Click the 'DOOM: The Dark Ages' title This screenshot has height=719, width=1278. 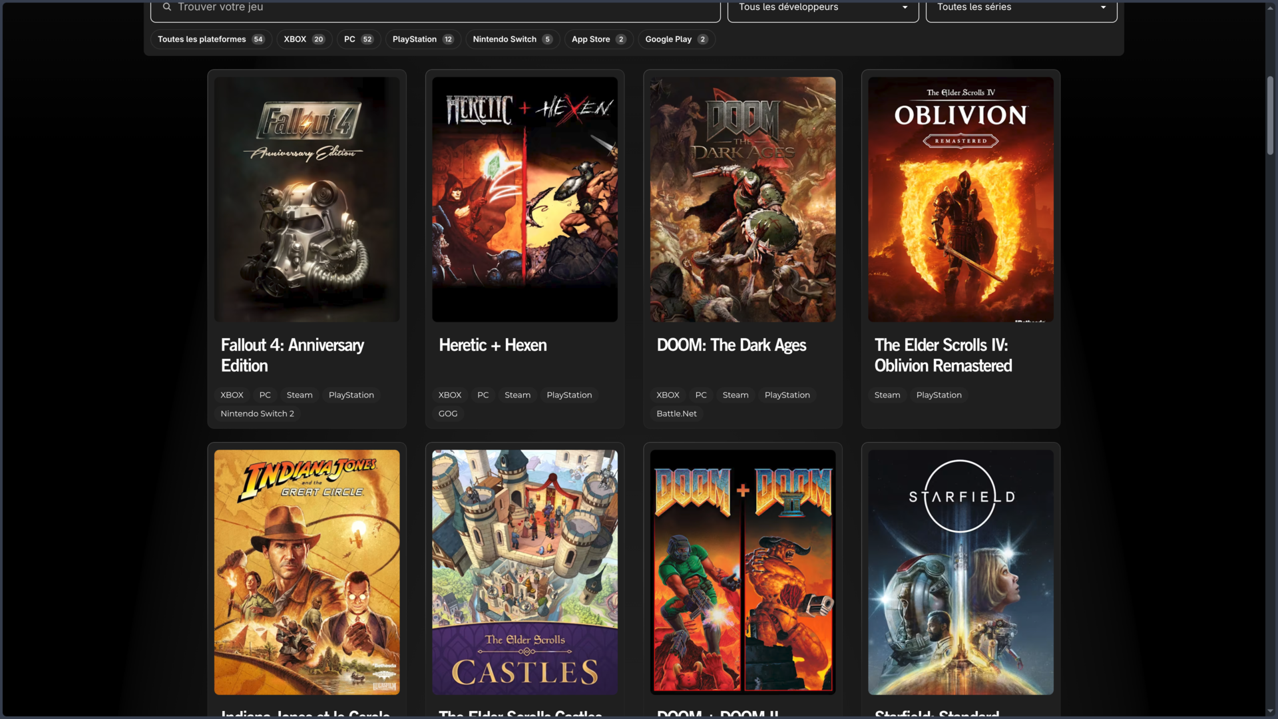pos(731,345)
